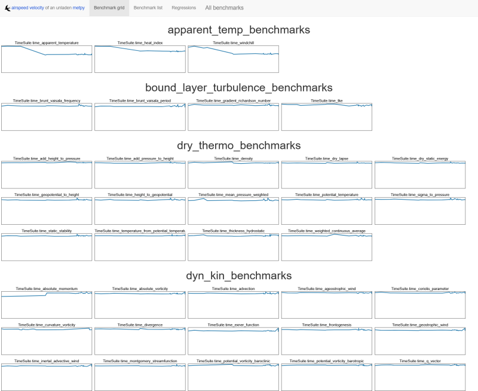Image resolution: width=478 pixels, height=391 pixels.
Task: Open the All benchmarks tab
Action: click(223, 8)
